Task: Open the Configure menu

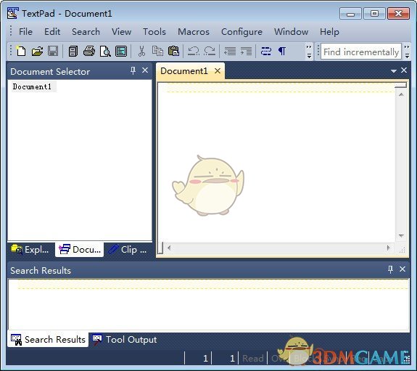Action: [x=241, y=32]
